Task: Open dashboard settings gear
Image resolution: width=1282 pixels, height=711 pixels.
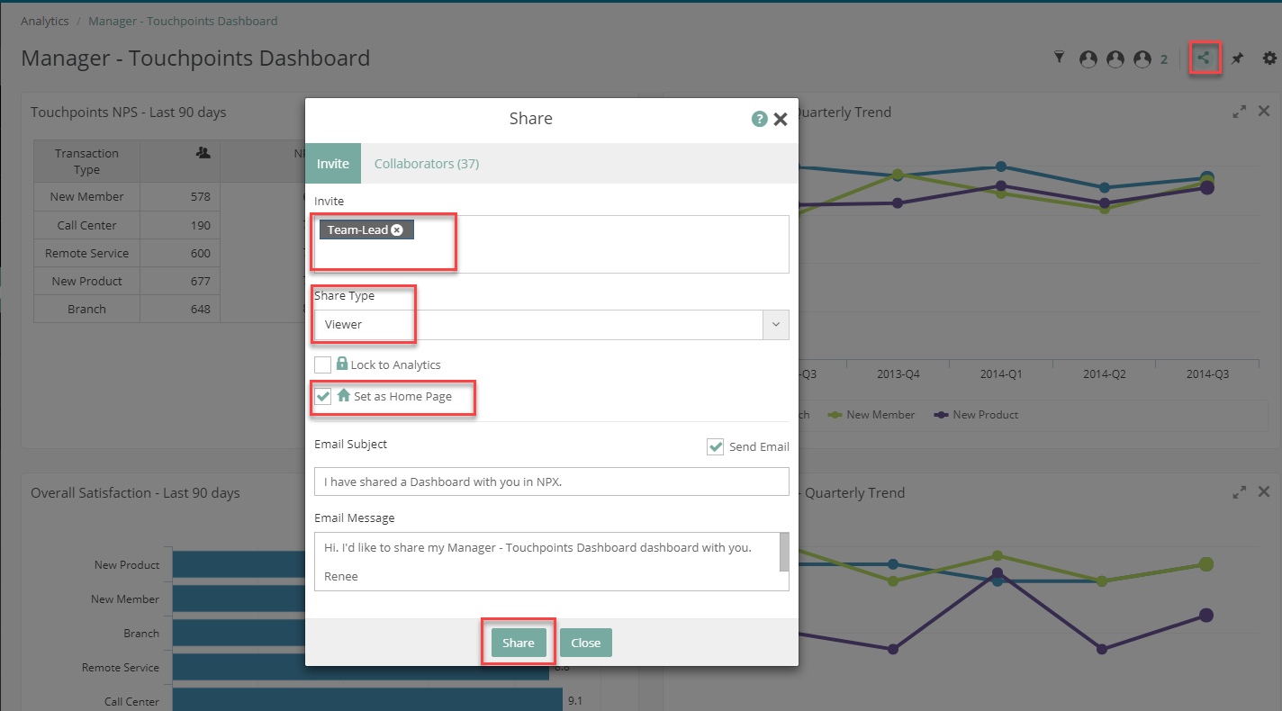Action: point(1269,58)
